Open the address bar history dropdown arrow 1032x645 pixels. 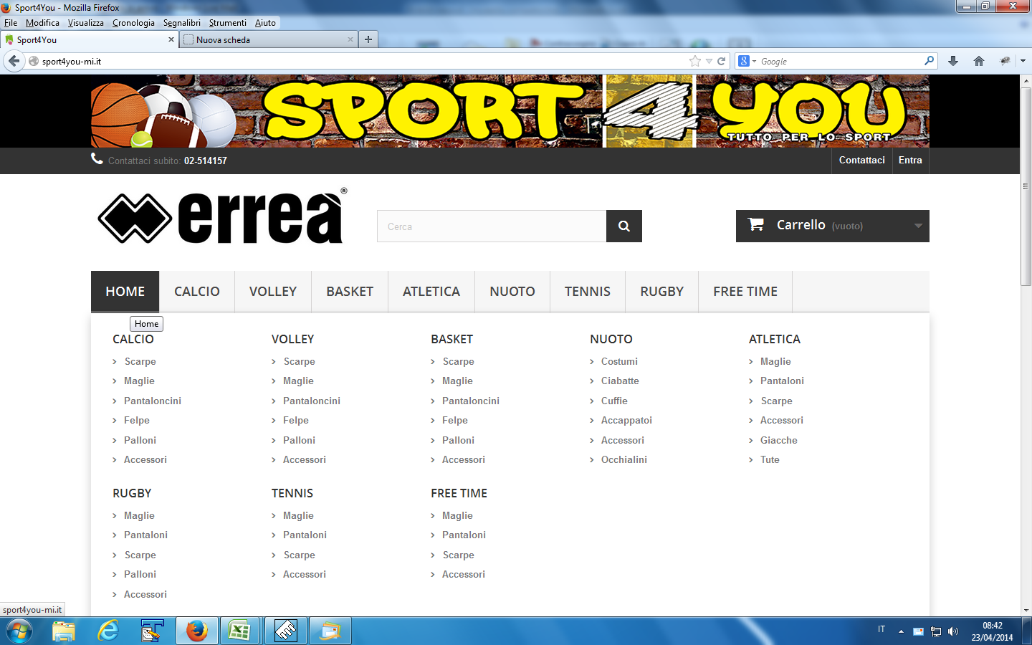click(709, 62)
